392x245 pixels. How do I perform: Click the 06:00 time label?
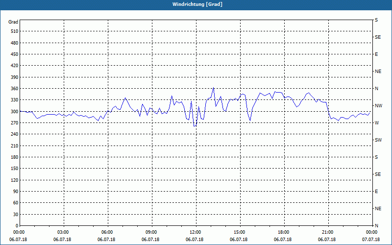[x=106, y=232]
